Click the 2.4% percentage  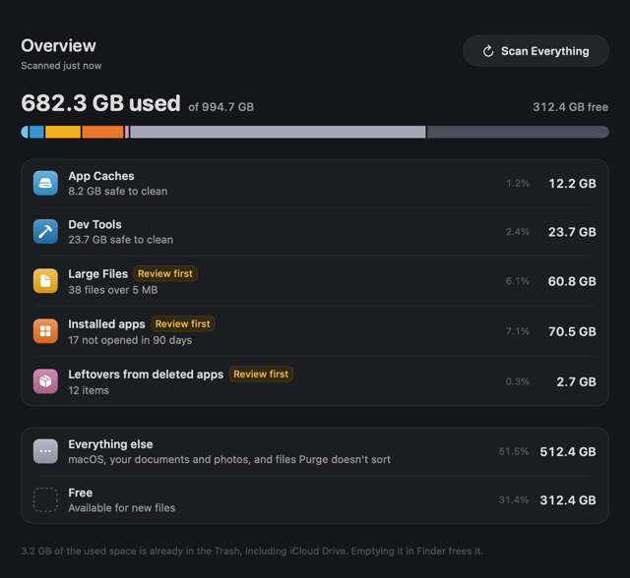(518, 232)
